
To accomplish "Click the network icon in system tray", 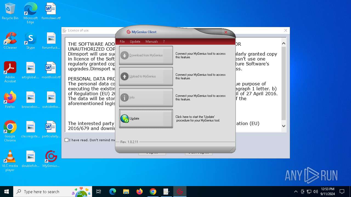I will click(x=309, y=192).
